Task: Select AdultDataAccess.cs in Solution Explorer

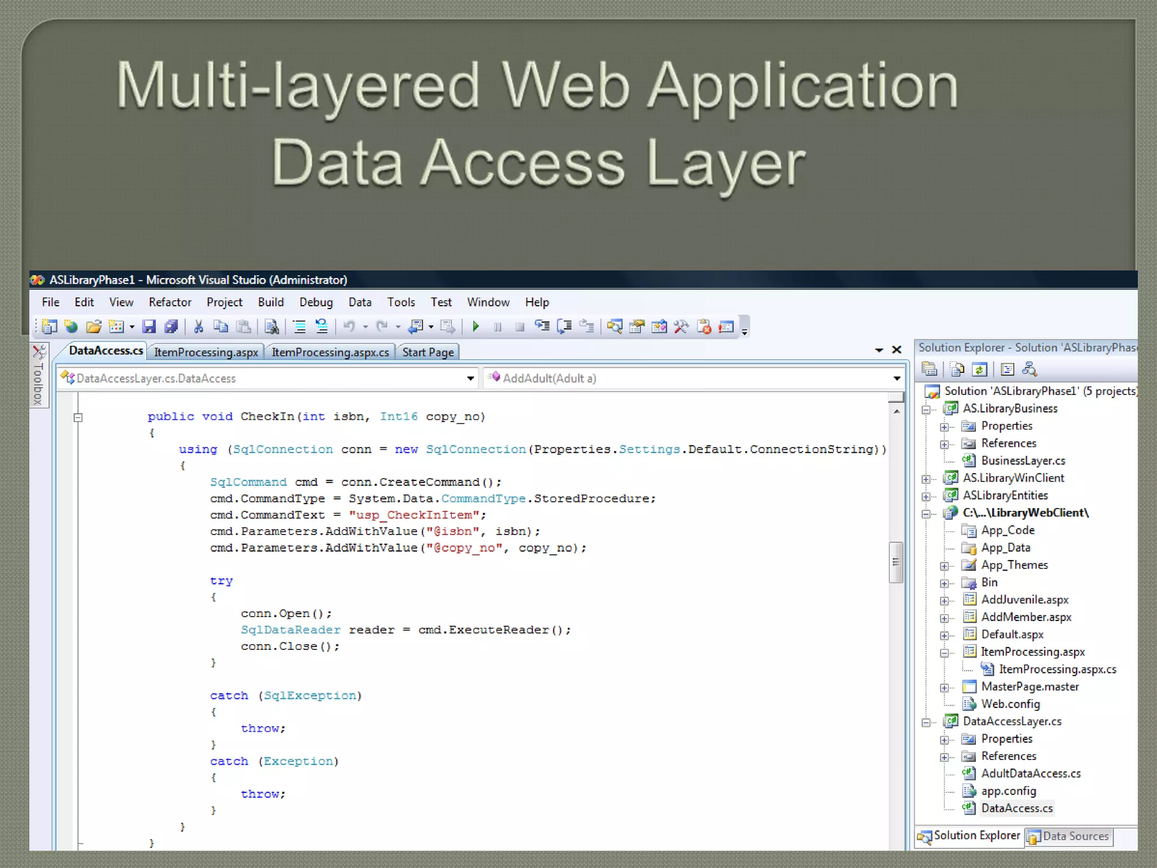Action: (1030, 774)
